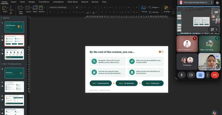Select the Format Painter brush icon

pyautogui.click(x=11, y=13)
